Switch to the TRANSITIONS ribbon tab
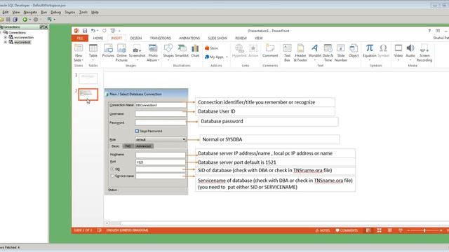449x252 pixels. tap(161, 38)
